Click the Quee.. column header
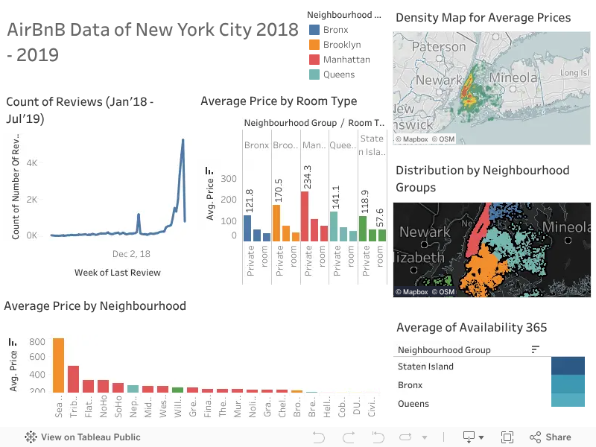Image resolution: width=596 pixels, height=447 pixels. tap(343, 145)
